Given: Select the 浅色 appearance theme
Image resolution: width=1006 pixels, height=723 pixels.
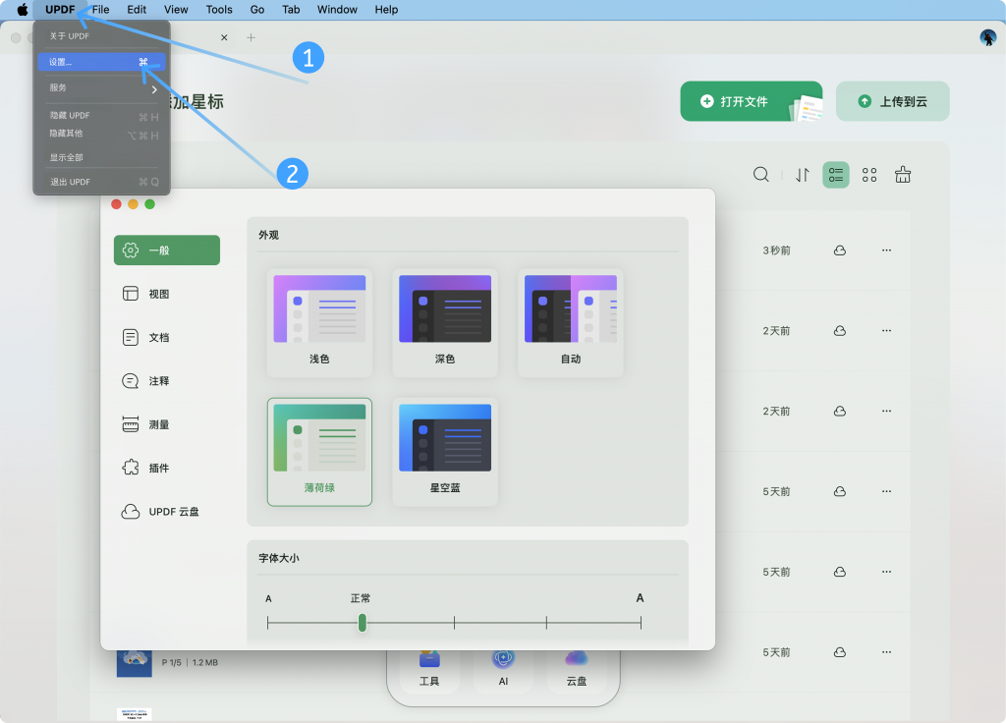Looking at the screenshot, I should tap(319, 322).
